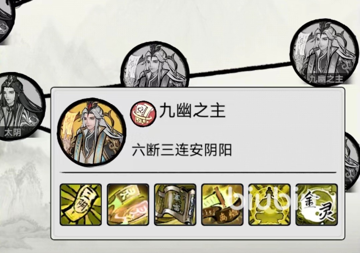The image size is (360, 253).
Task: Tap the brown scrolls and brush skill
Action: click(222, 205)
